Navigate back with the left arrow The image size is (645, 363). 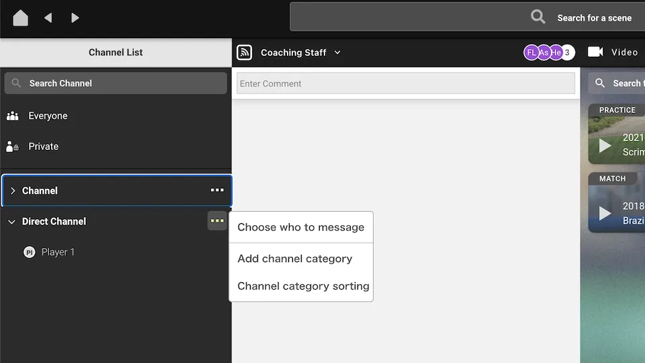point(48,17)
